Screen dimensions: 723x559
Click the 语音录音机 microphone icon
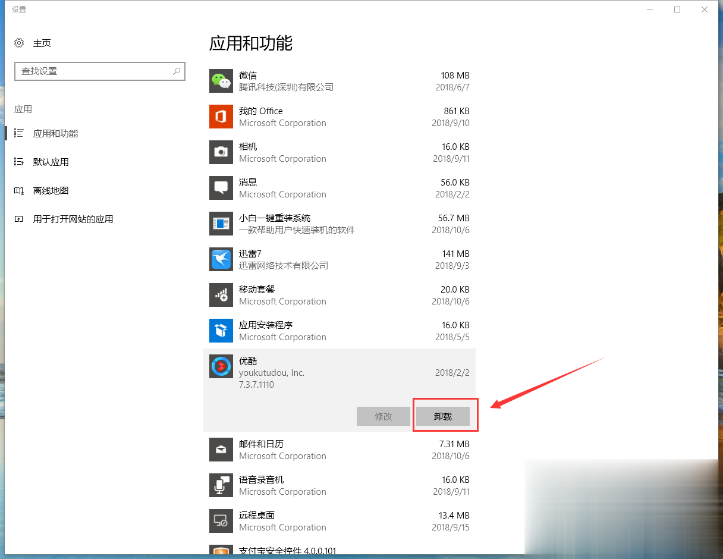tap(221, 485)
